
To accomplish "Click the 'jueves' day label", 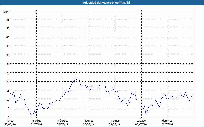I will click(89, 121).
